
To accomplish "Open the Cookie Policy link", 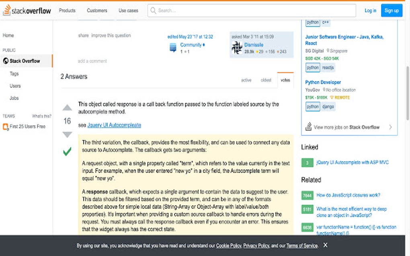I will pos(229,245).
